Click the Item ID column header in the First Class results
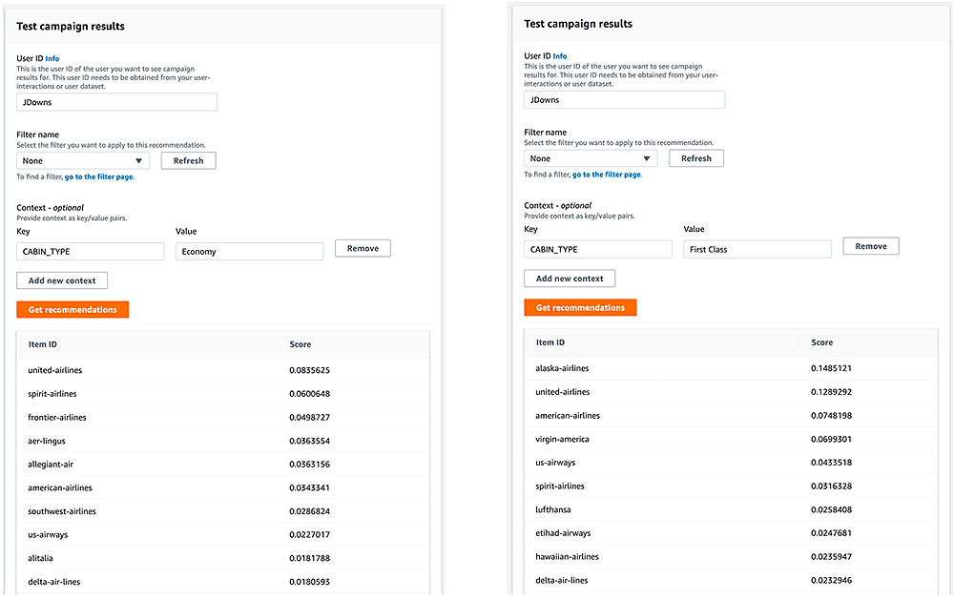 [x=550, y=342]
